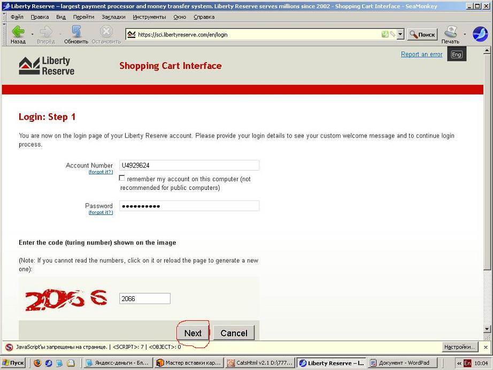Screen dimensions: 493x370
Task: Click the Login: Step 1 heading
Action: 47,117
